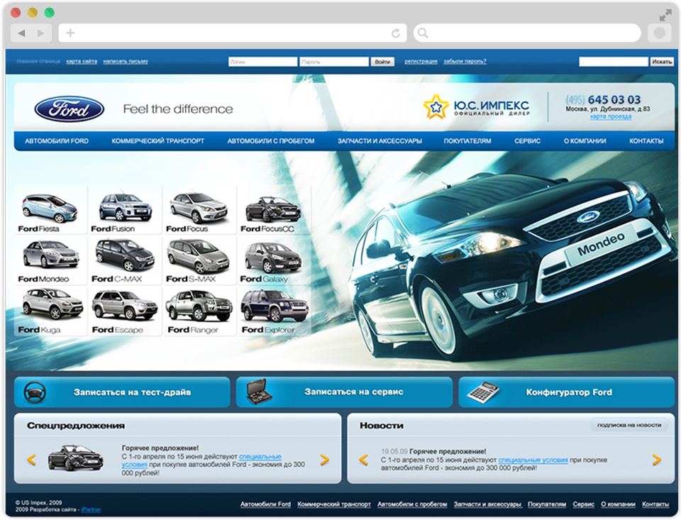Image resolution: width=681 pixels, height=520 pixels.
Task: Click the browser back arrow button
Action: 22,33
